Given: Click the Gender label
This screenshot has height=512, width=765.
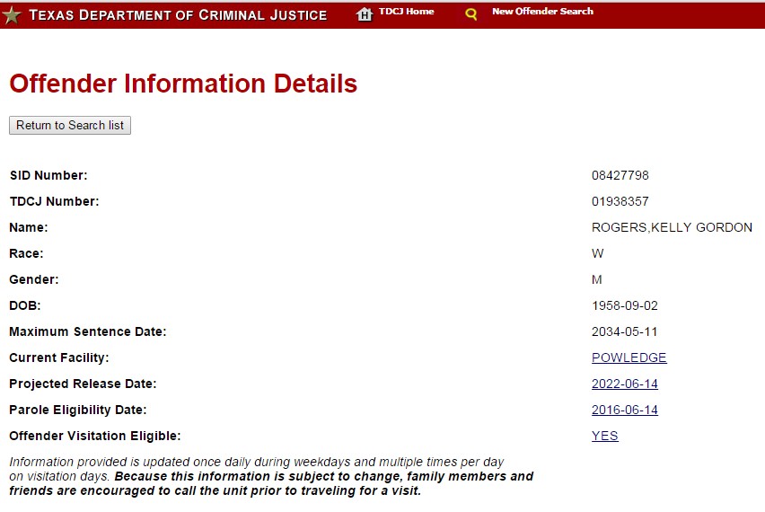Looking at the screenshot, I should (33, 279).
